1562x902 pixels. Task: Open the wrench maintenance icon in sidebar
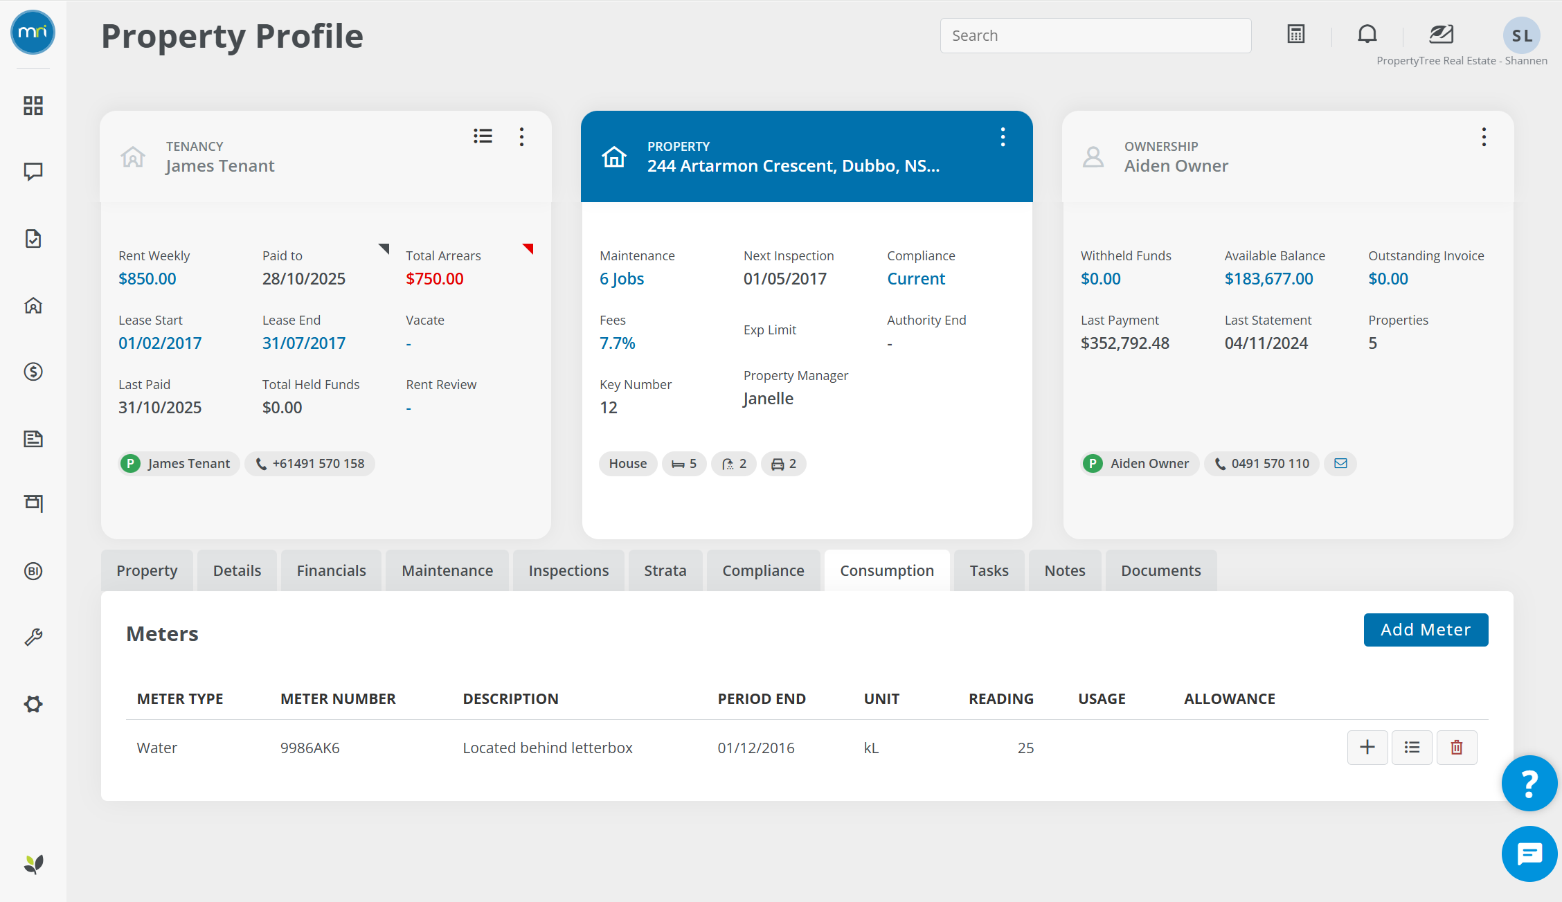coord(33,637)
